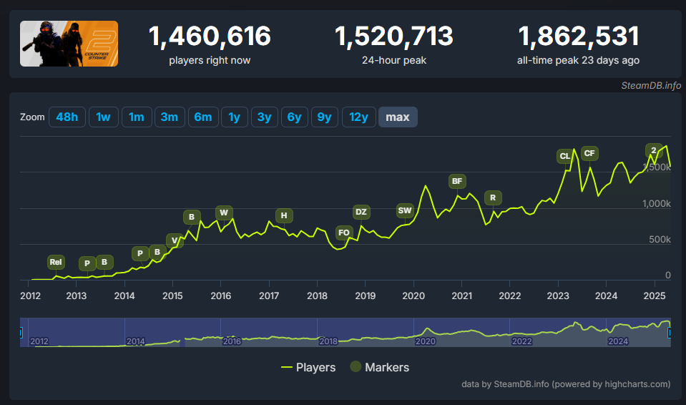Open the highcharts.com data credit
Viewport: 686px width, 405px height.
566,384
